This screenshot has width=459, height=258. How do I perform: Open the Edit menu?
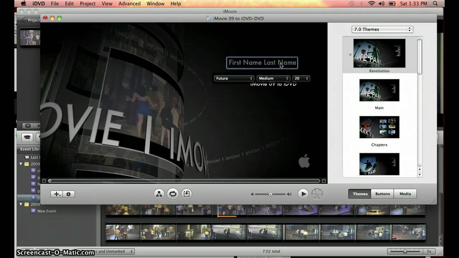click(x=69, y=4)
